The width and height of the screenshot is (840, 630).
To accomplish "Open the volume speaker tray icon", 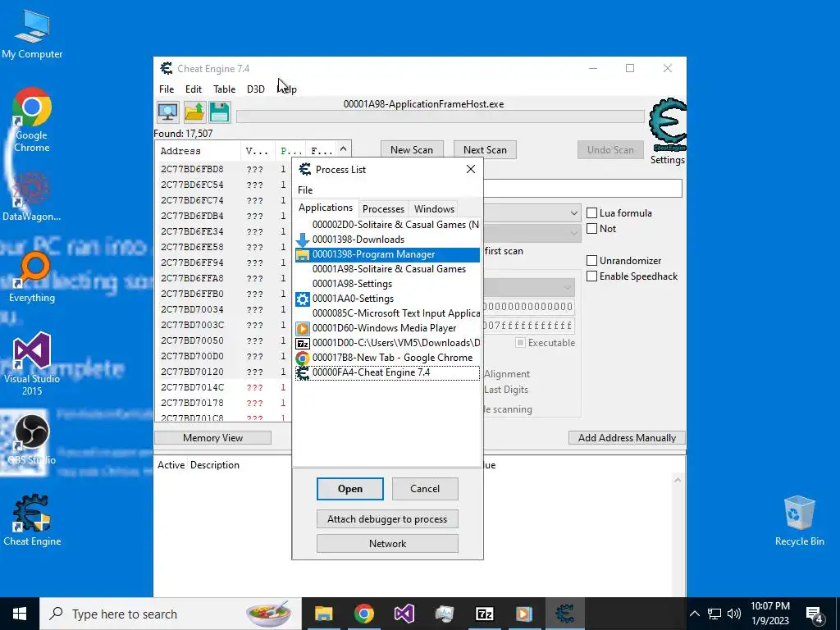I will point(734,614).
